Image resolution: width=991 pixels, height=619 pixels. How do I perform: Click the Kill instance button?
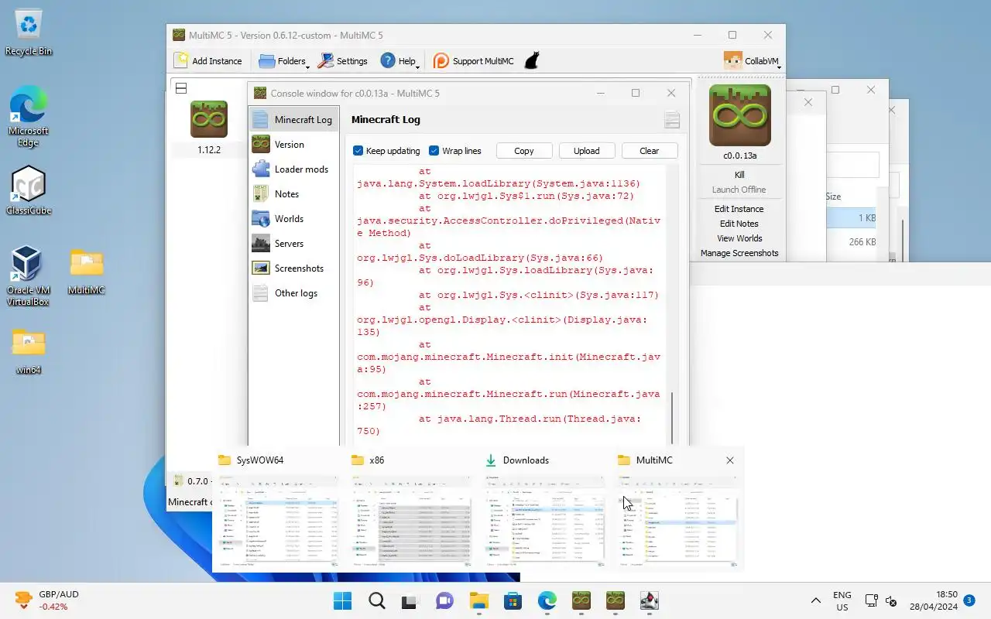[x=739, y=175]
